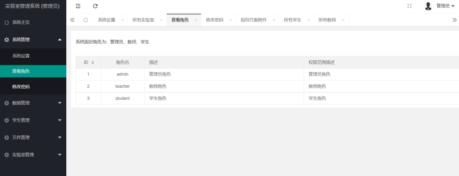Click 管理员角色 in the 描述 column
This screenshot has width=459, height=176.
(x=160, y=74)
